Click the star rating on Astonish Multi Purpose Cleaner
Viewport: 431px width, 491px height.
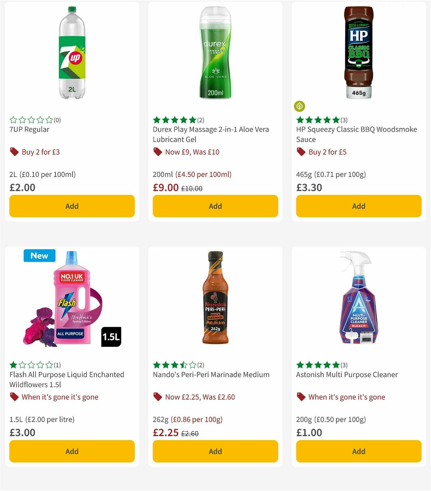(318, 364)
